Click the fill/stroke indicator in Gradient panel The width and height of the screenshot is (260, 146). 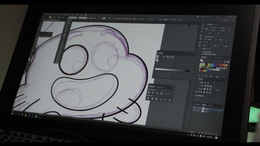[157, 60]
